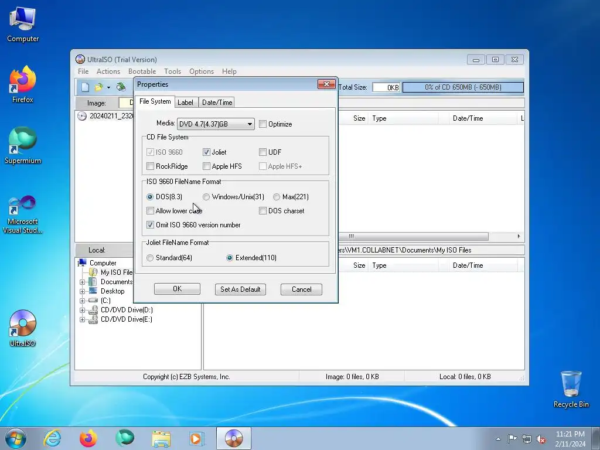This screenshot has height=450, width=600.
Task: Open the Options menu
Action: tap(202, 71)
